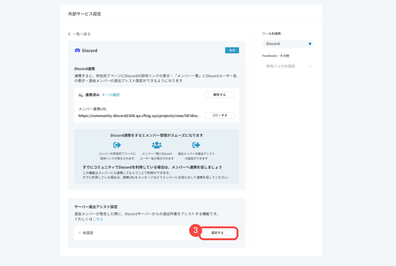Select Discord in the ツール別連携 sidebar
Viewport: 396px width, 266px height.
click(273, 44)
